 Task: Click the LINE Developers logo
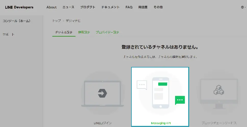[19, 7]
